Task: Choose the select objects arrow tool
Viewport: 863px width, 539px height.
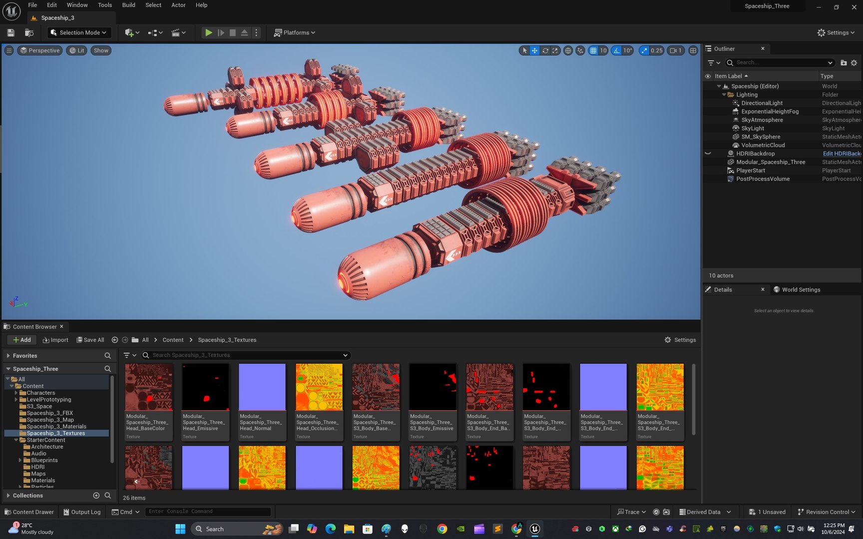Action: click(x=524, y=50)
